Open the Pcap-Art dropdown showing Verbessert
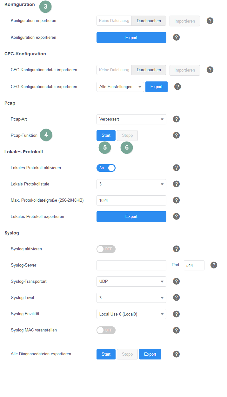 pos(131,119)
